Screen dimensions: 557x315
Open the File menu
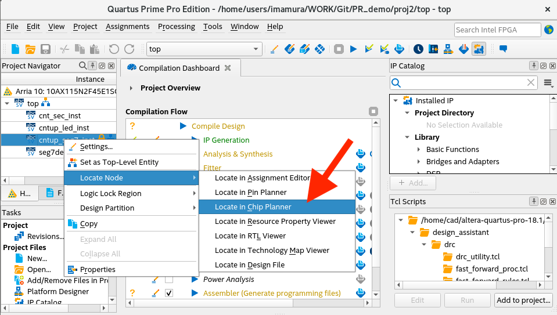[x=12, y=27]
